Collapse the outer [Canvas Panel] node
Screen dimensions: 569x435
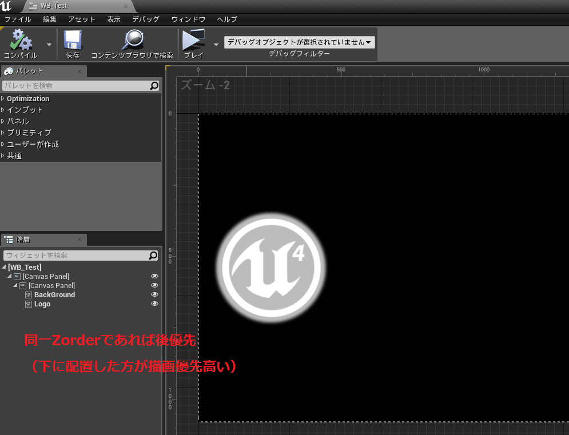pos(9,276)
